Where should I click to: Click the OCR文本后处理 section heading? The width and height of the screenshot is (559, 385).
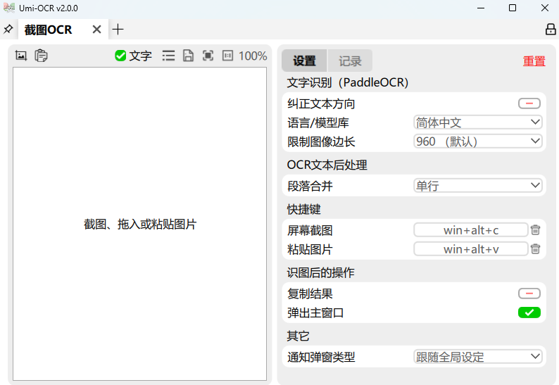[327, 165]
